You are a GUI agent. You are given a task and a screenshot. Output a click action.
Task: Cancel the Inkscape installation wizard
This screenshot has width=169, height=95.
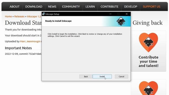point(121,77)
